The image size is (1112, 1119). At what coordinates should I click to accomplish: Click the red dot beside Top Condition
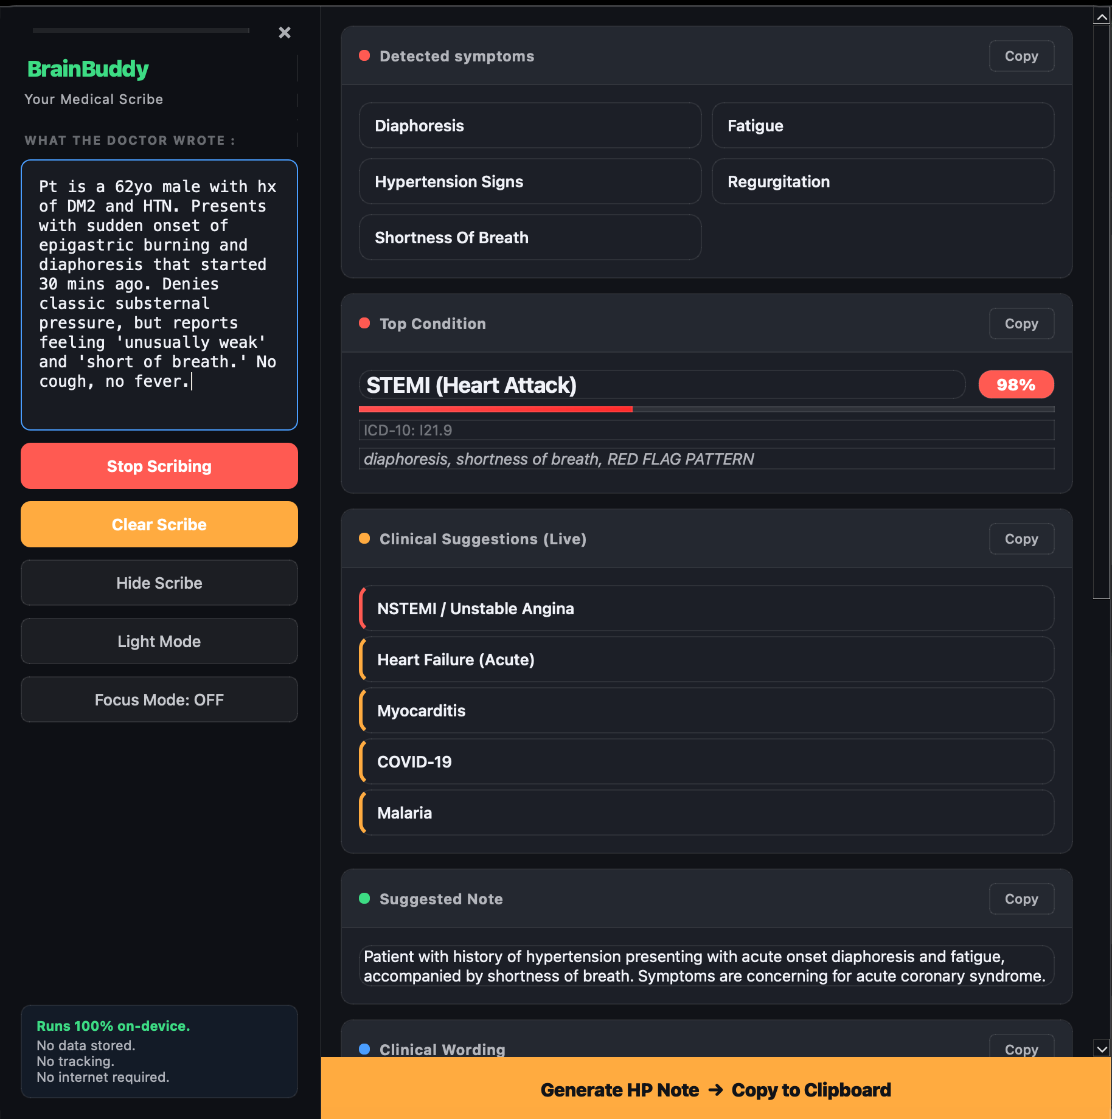[x=364, y=323]
